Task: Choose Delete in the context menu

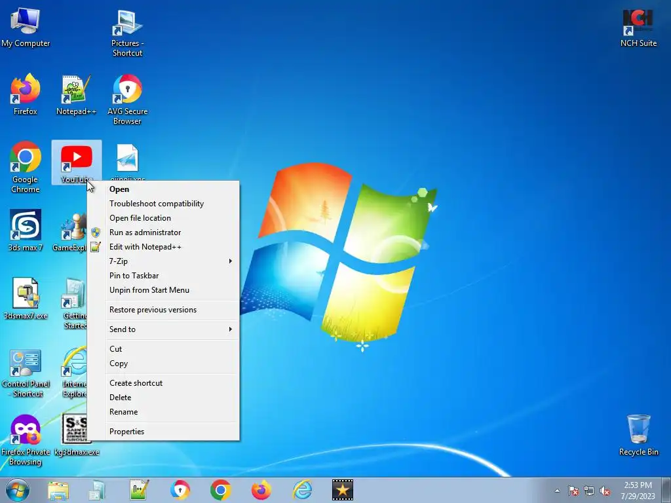Action: (163, 398)
